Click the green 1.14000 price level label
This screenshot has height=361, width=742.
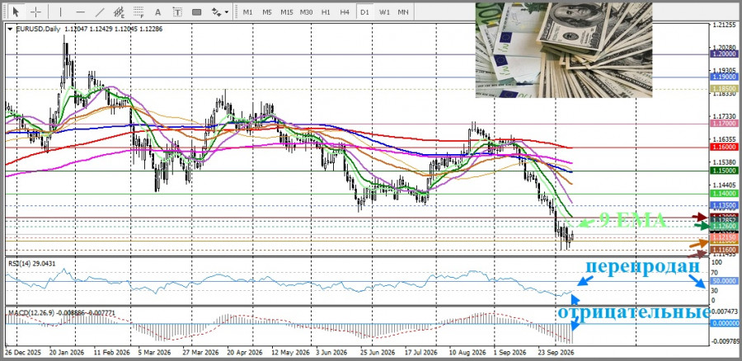coord(724,194)
